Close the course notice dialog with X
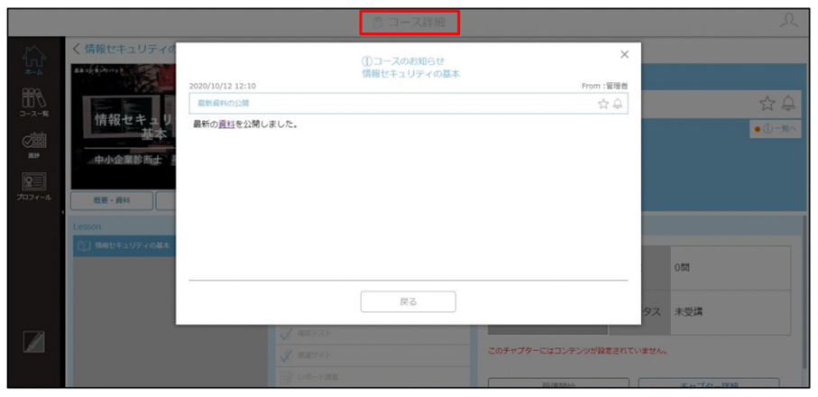This screenshot has height=397, width=818. point(624,54)
